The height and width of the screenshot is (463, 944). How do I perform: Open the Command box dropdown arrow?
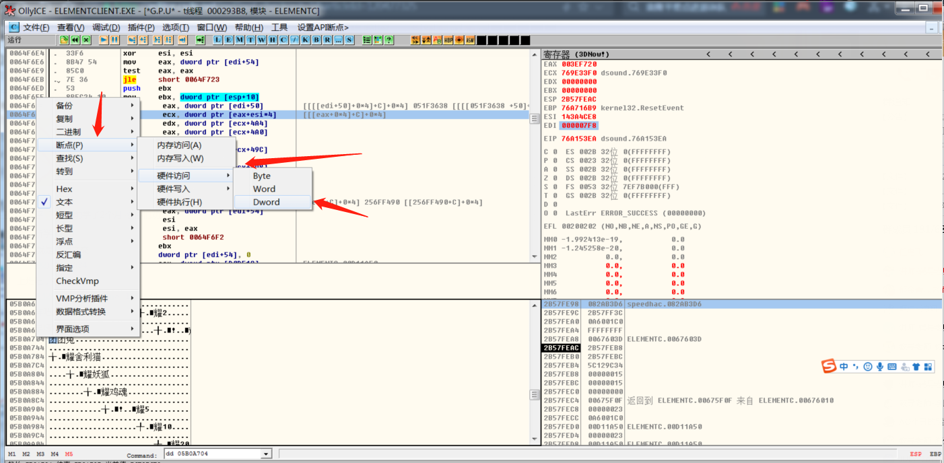pos(266,454)
